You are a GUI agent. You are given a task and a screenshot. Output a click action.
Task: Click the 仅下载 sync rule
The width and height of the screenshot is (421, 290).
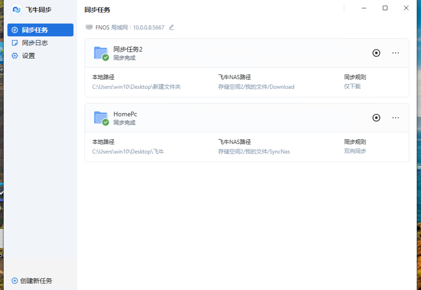click(352, 86)
